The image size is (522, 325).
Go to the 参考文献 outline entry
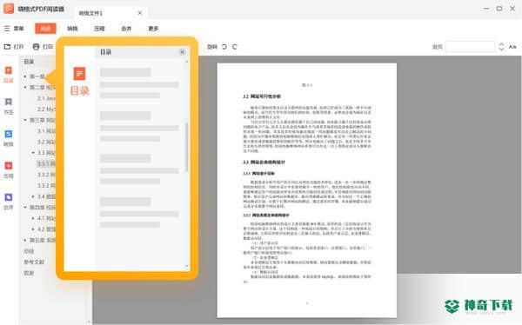pos(34,262)
